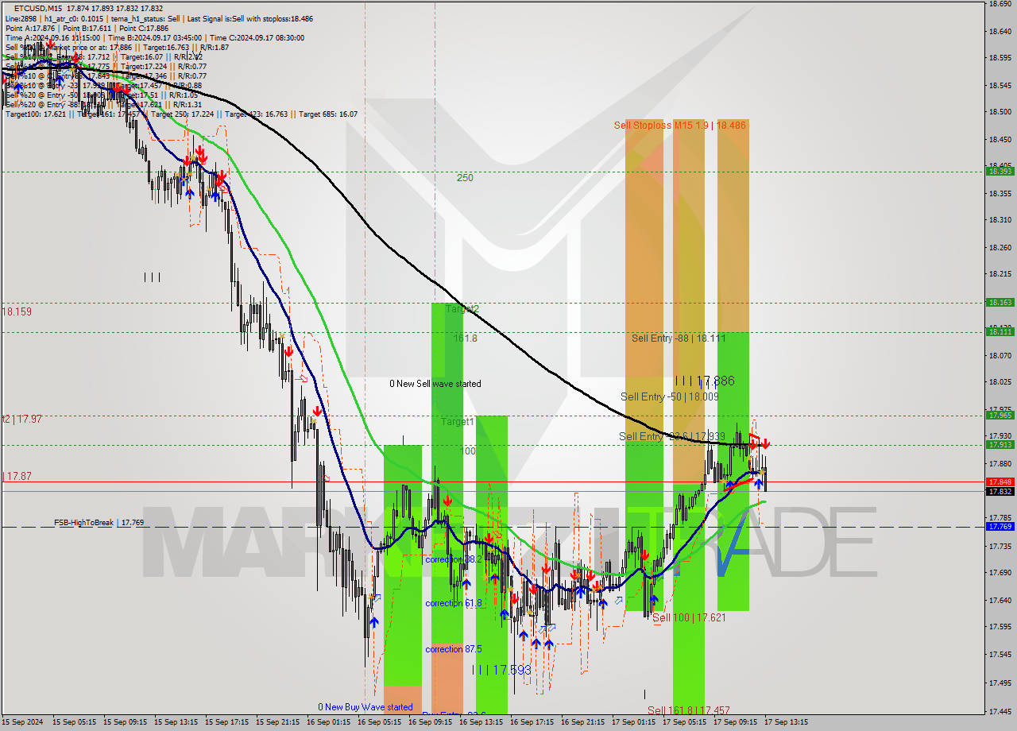This screenshot has width=1017, height=731.
Task: Click the '250' Fibonacci level label
Action: tap(465, 178)
